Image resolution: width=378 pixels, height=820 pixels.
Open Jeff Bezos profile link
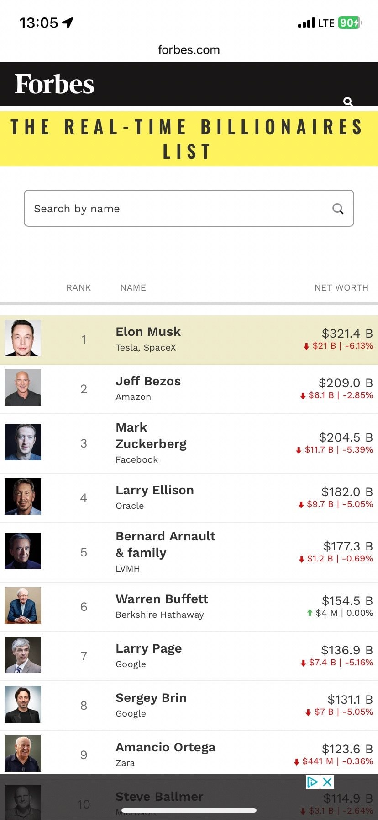coord(148,381)
